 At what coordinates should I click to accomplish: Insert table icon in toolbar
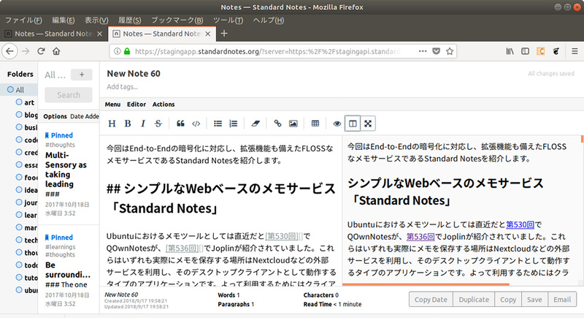pos(315,124)
